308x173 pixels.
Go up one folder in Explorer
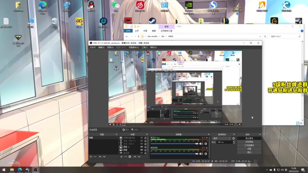[x=139, y=37]
